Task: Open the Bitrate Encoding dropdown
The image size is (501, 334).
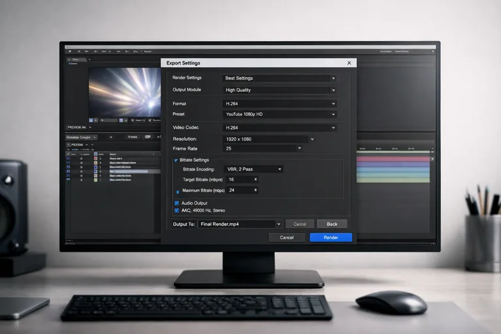Action: (280, 169)
